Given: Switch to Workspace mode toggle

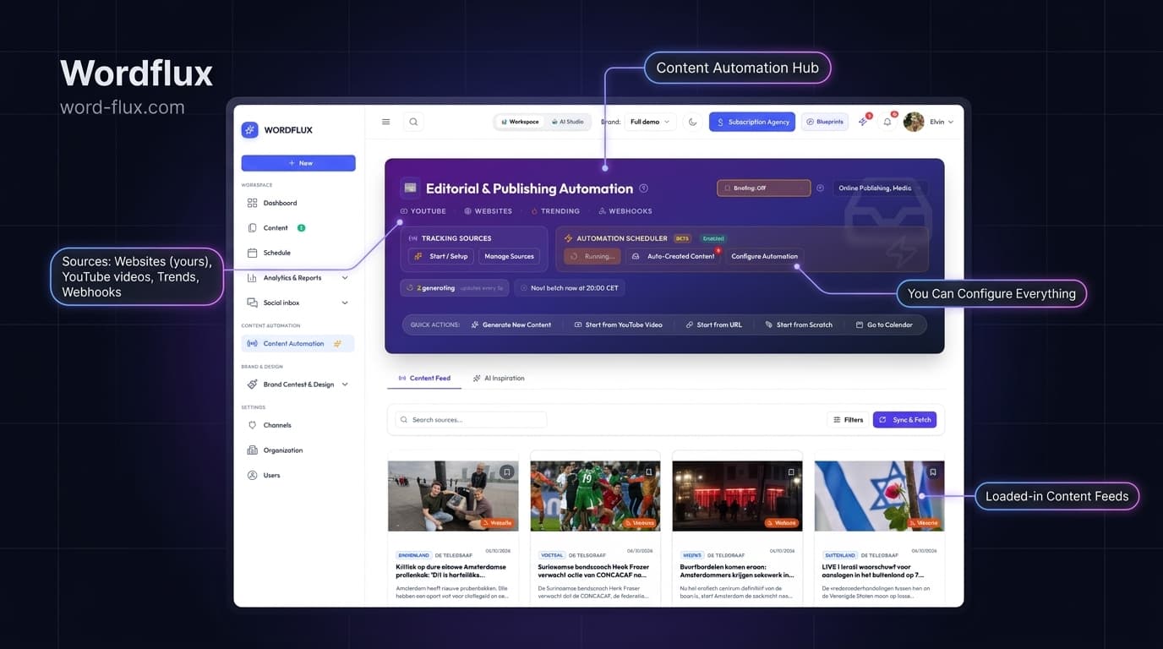Looking at the screenshot, I should [x=520, y=122].
